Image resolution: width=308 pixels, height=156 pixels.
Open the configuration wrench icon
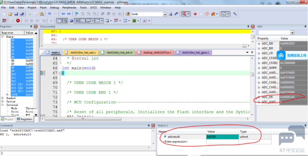pos(235,14)
